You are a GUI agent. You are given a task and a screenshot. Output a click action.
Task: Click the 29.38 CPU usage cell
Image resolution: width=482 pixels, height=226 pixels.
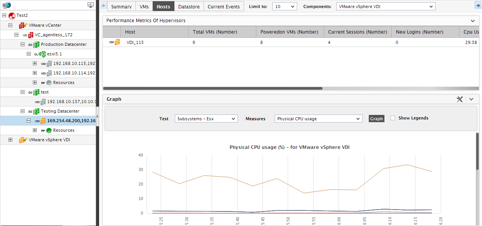coord(471,42)
